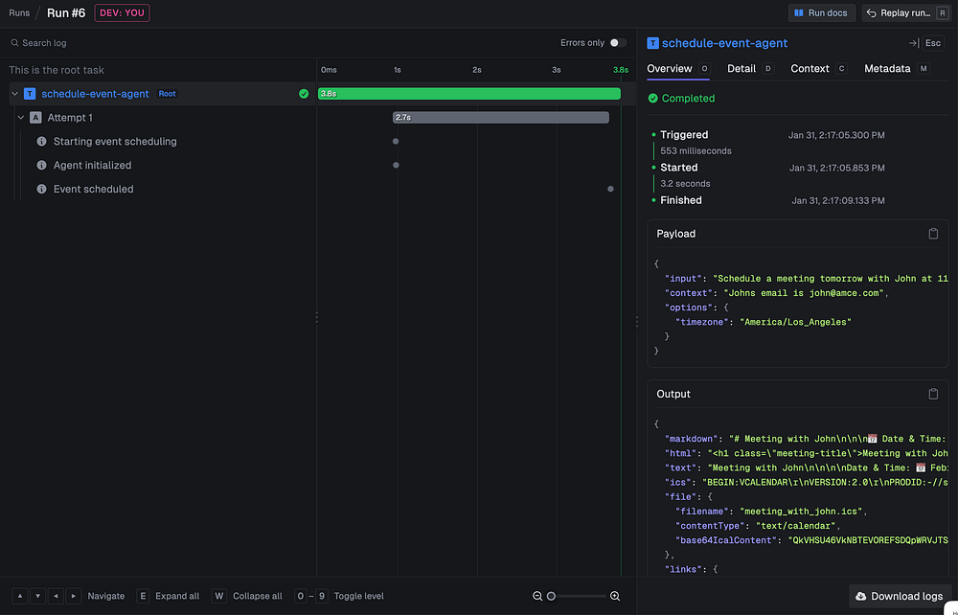Click the zoom out magnifier icon
Viewport: 958px width, 615px height.
(538, 596)
